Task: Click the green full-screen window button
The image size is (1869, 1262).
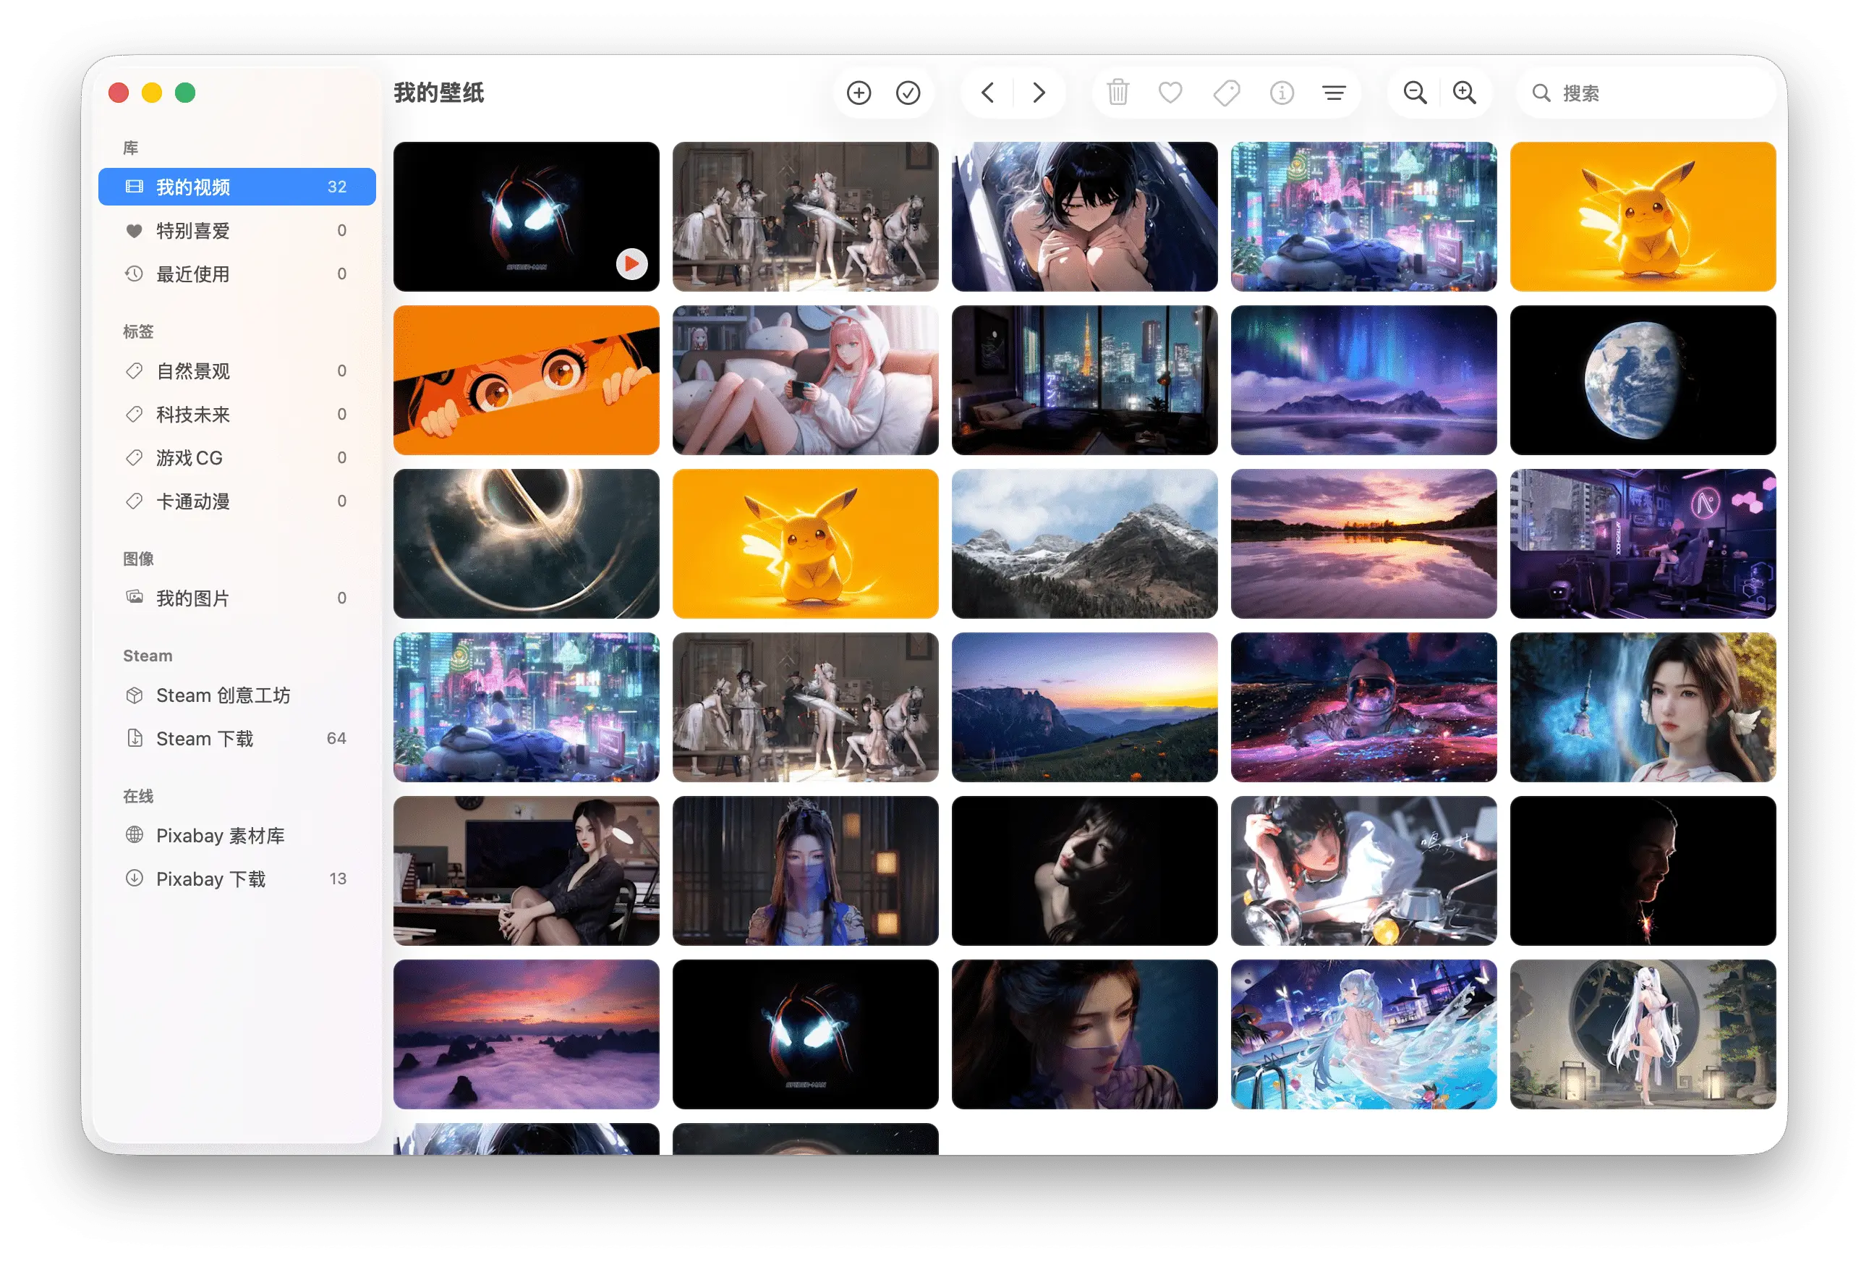Action: (x=186, y=93)
